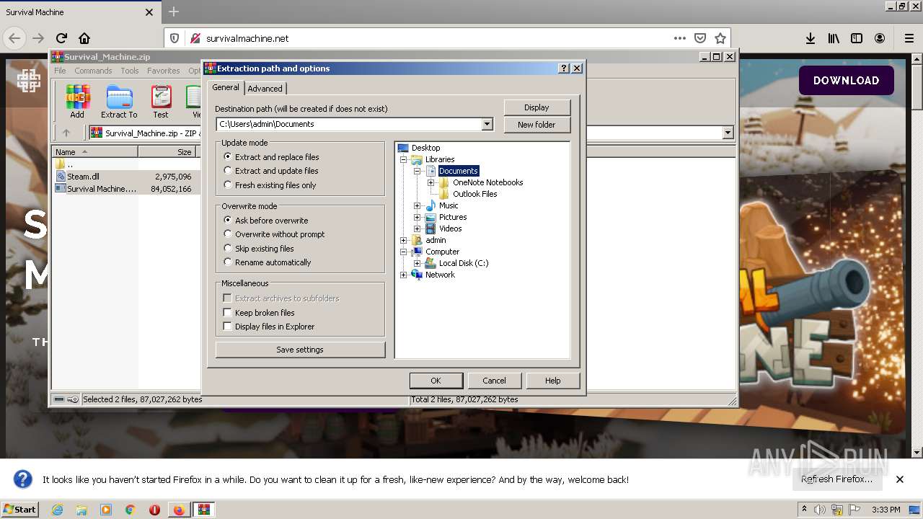The image size is (923, 519).
Task: Select Outlook Files folder in tree
Action: [x=474, y=194]
